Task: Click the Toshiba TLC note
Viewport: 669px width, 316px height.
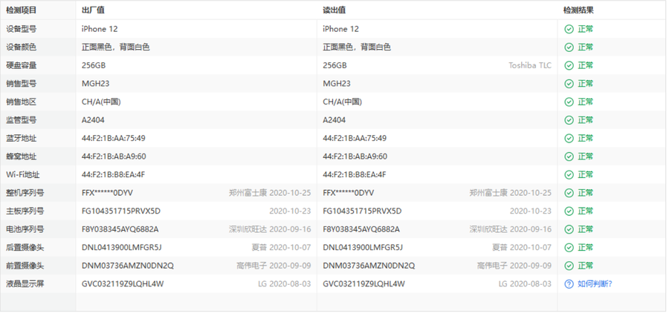Action: coord(530,65)
